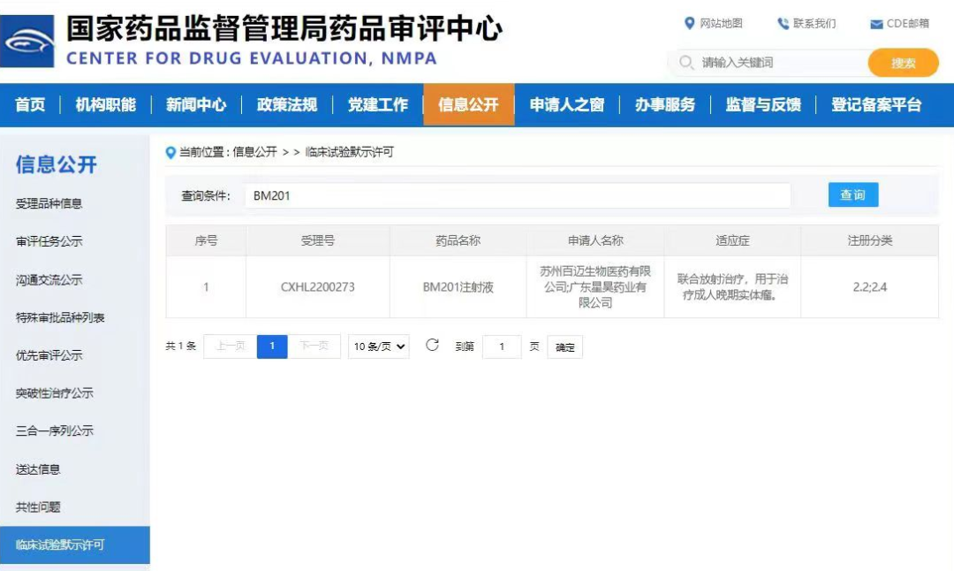
Task: Switch to the 新闻中心 menu tab
Action: click(x=196, y=104)
